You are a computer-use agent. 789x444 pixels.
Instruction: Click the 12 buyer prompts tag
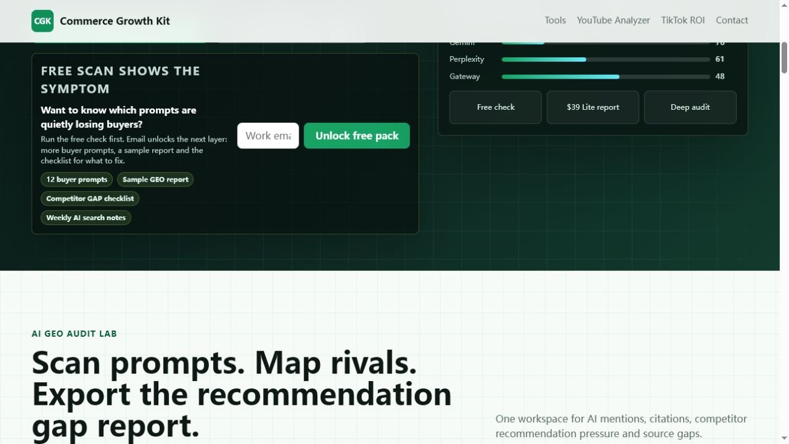click(x=77, y=180)
